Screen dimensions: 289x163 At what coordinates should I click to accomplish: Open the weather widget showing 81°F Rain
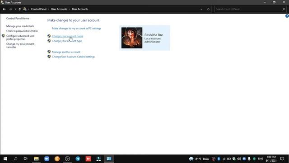(199, 159)
